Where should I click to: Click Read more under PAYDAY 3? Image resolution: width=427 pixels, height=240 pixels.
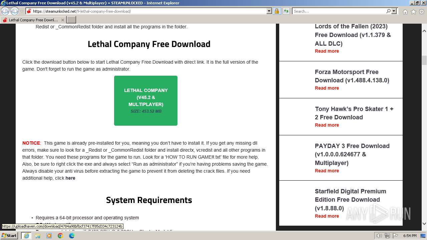pyautogui.click(x=327, y=171)
